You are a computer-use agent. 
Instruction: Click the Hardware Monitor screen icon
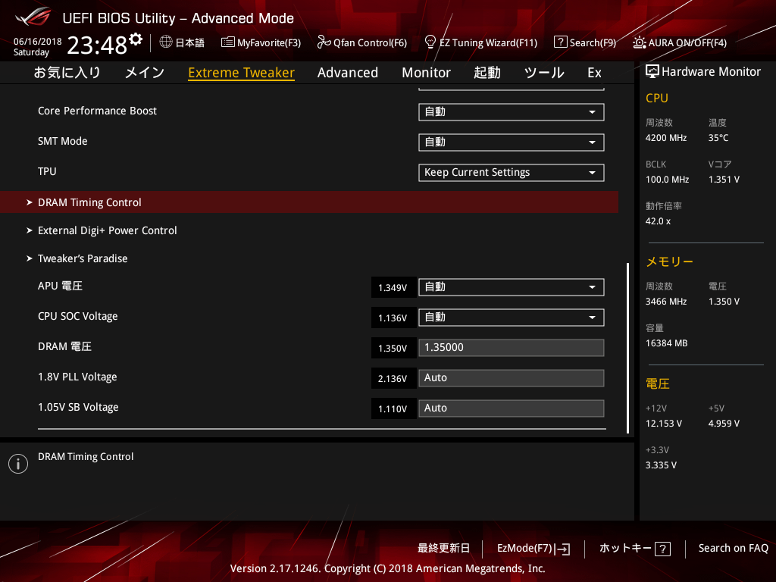click(x=652, y=71)
